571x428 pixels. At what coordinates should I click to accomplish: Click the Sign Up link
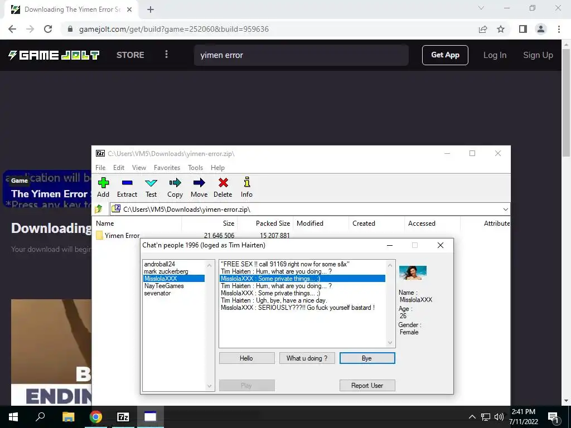[538, 55]
